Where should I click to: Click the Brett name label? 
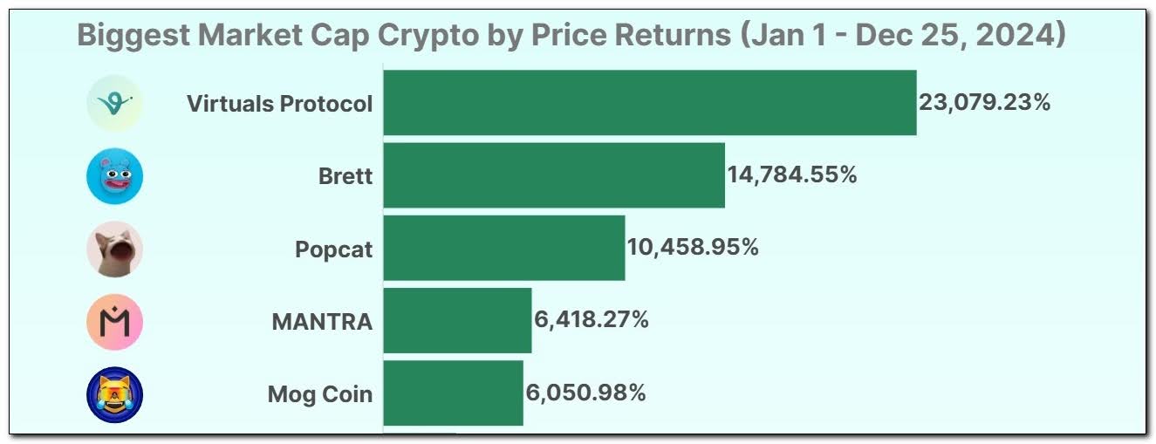(x=345, y=176)
